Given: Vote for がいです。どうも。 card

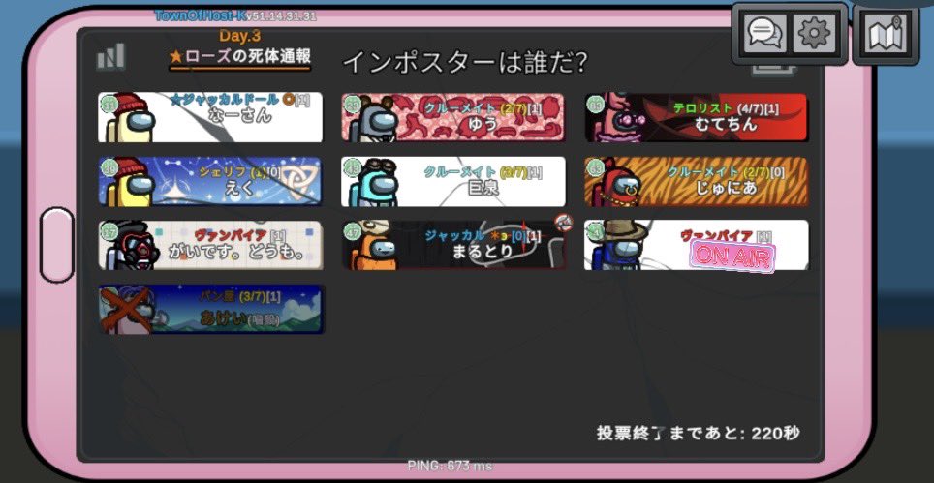Looking at the screenshot, I should tap(210, 245).
